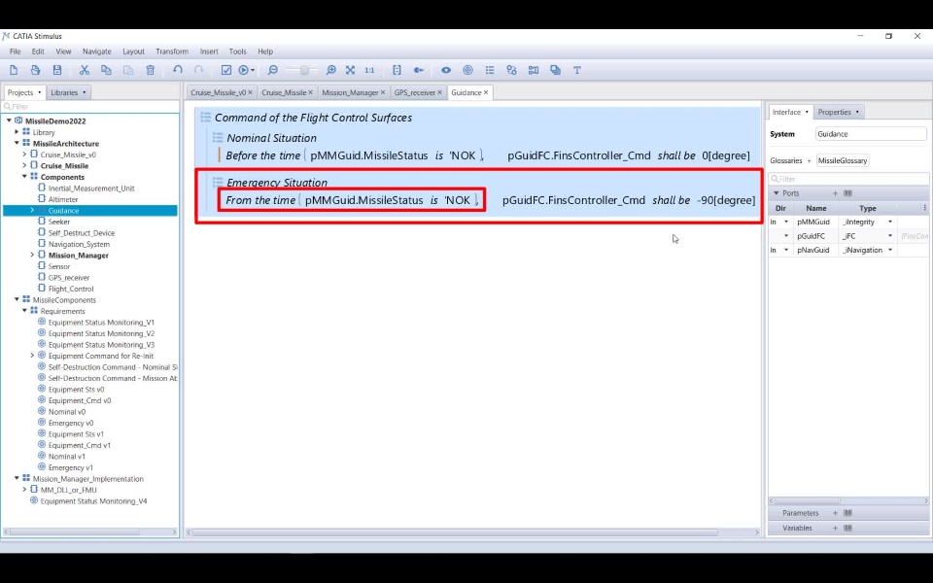Image resolution: width=933 pixels, height=583 pixels.
Task: Create a new file with toolbar icon
Action: (14, 70)
